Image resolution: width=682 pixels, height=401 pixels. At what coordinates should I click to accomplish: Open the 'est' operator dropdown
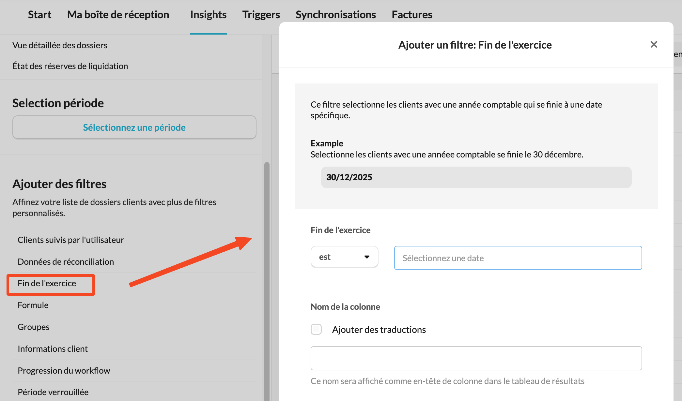point(344,257)
